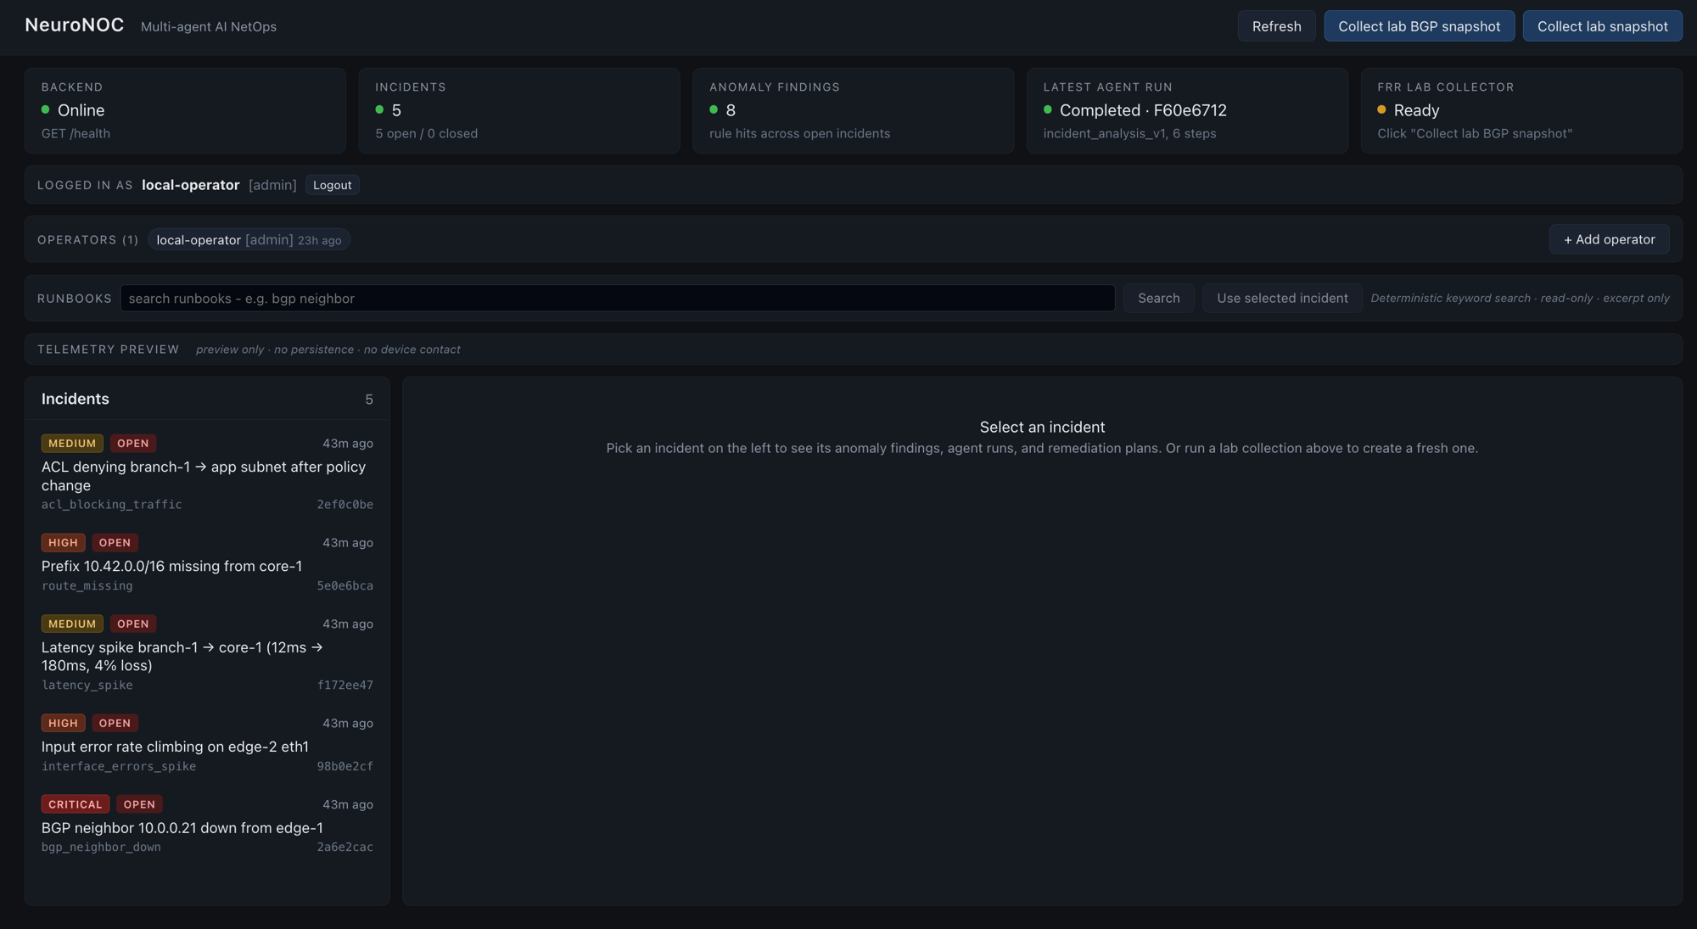Click incident ID f172ee47
Screen dimensions: 1697x929
tap(344, 685)
